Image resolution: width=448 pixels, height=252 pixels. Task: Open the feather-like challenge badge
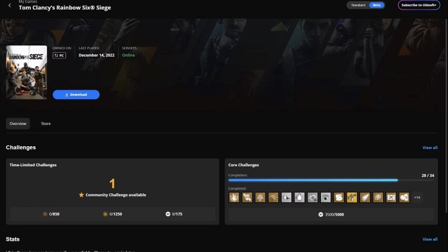pyautogui.click(x=365, y=198)
